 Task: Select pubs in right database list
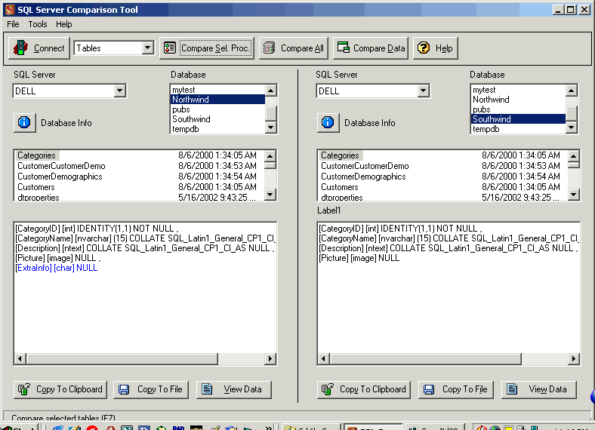click(x=518, y=109)
